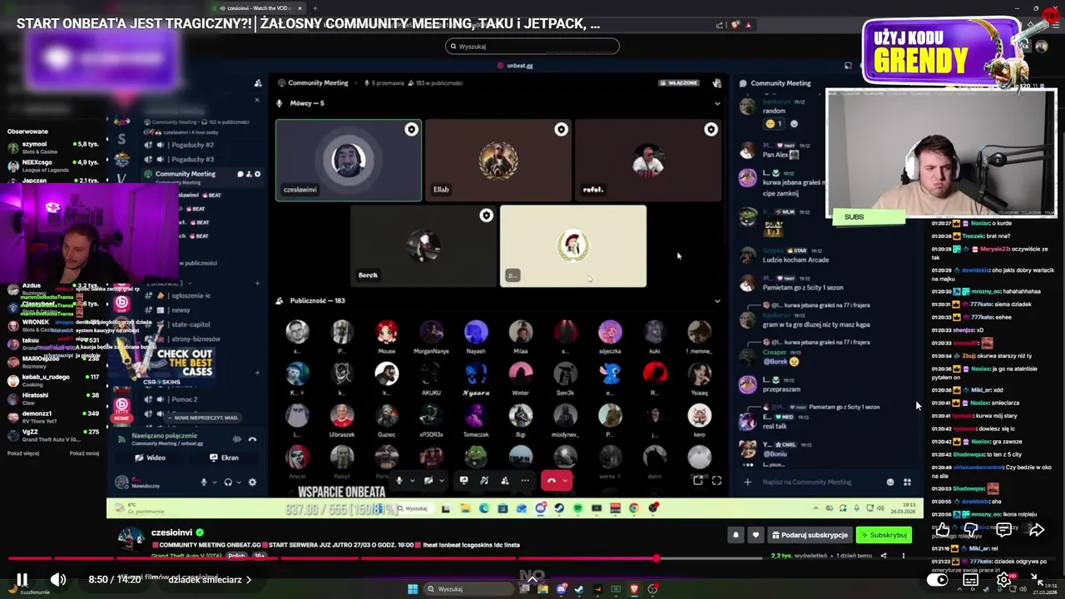
Task: Collapse the Mówcy — 5 section
Action: click(x=717, y=103)
